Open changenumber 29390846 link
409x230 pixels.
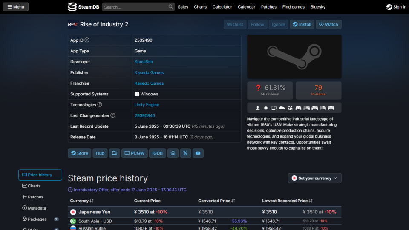[145, 115]
